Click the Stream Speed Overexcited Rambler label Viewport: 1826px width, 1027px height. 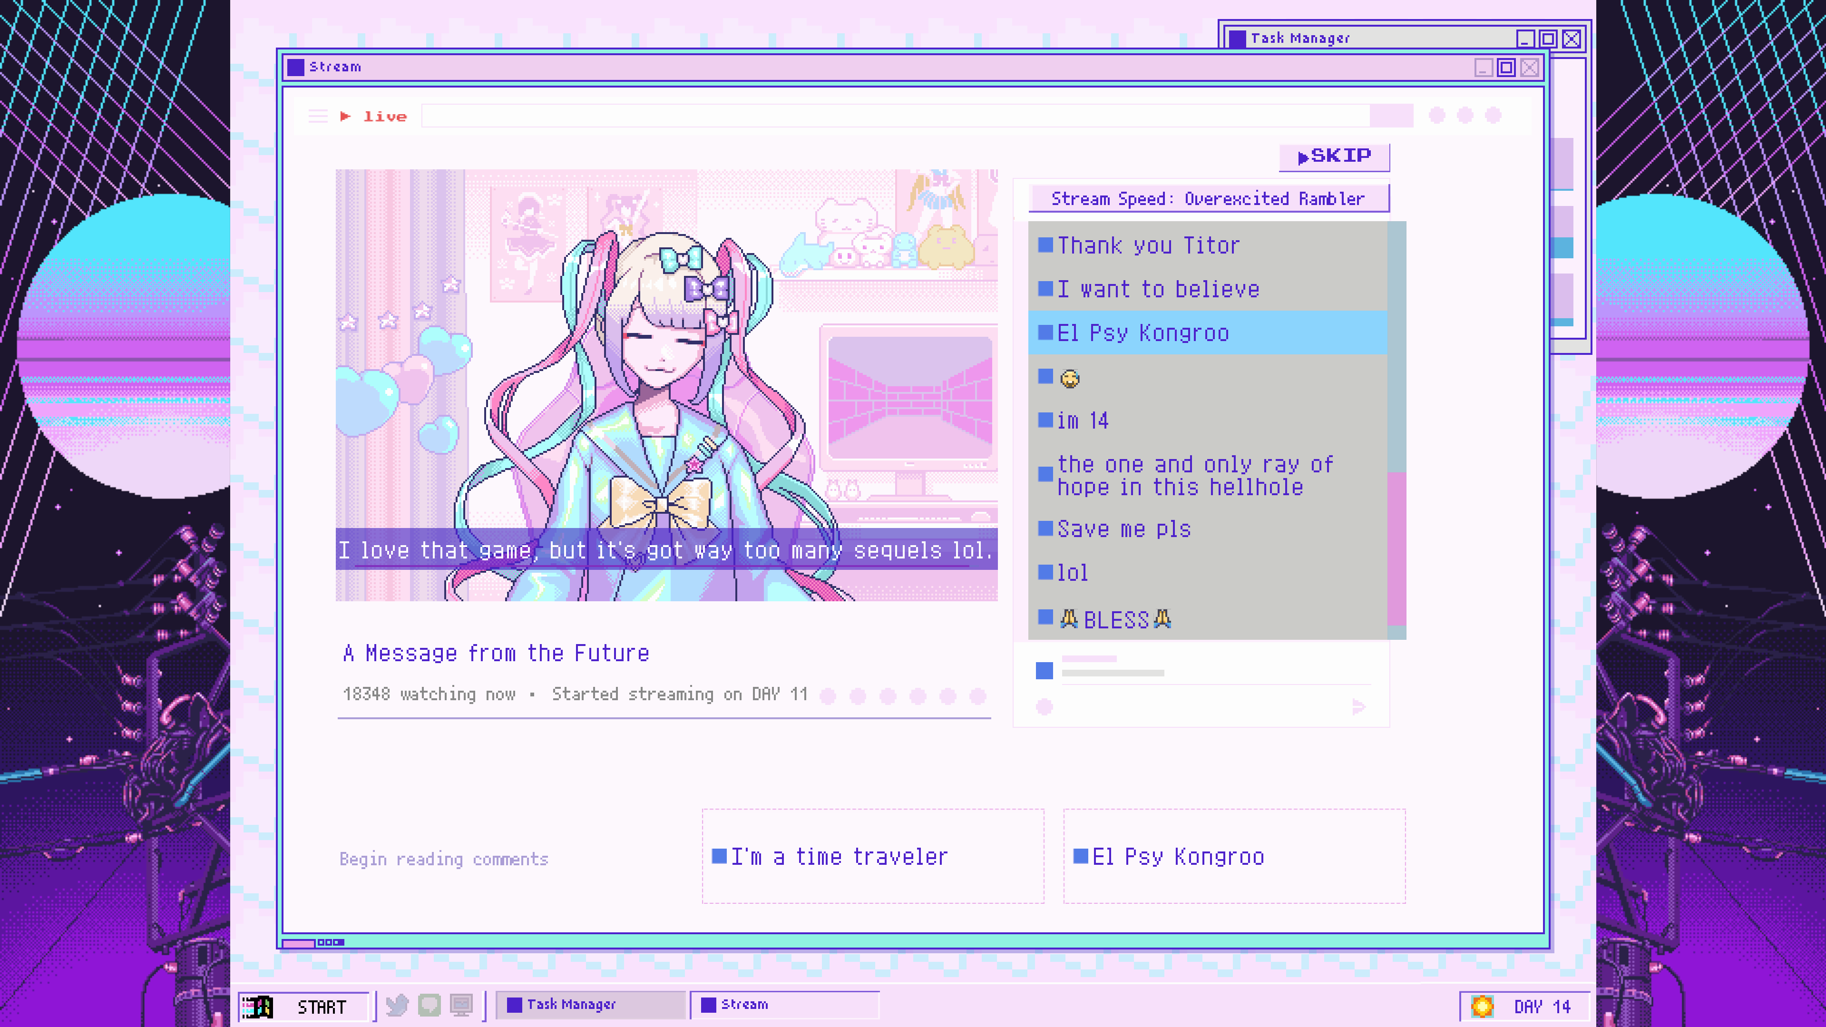coord(1208,198)
